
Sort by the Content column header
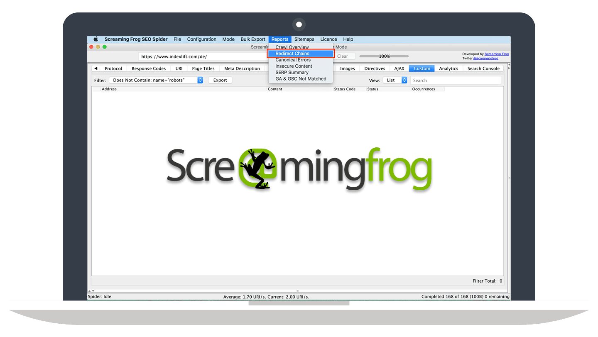300,89
